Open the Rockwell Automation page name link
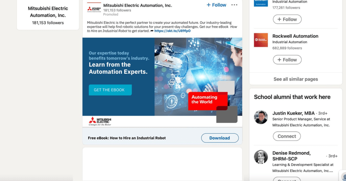The width and height of the screenshot is (346, 181). click(x=295, y=36)
